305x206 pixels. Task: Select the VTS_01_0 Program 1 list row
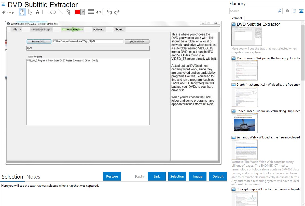click(x=88, y=60)
